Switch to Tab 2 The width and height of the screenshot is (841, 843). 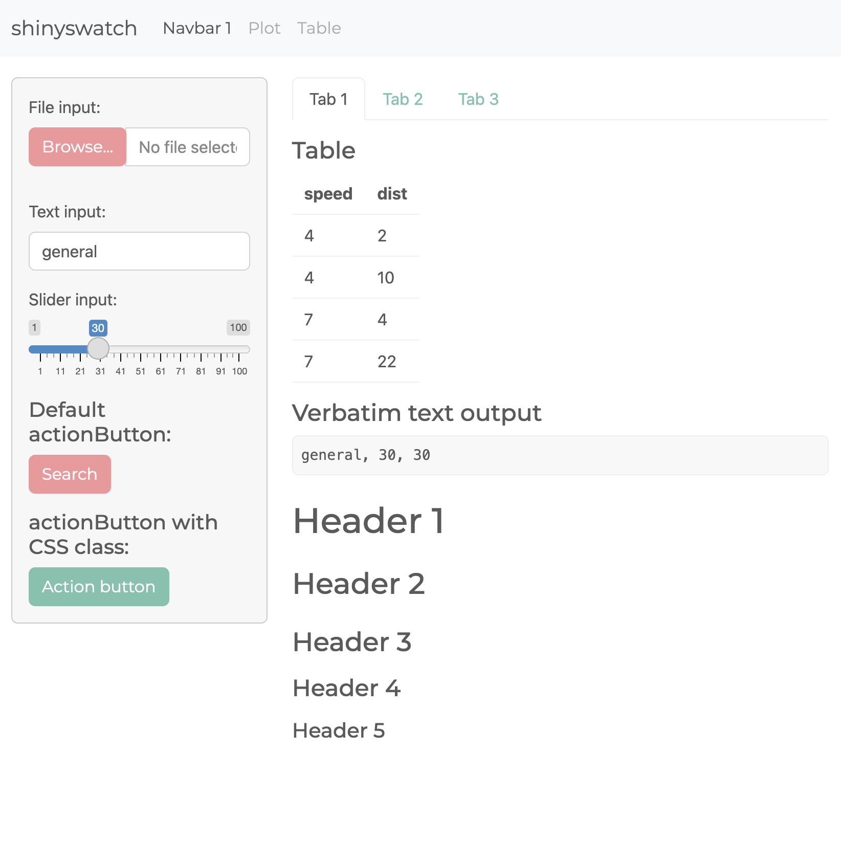click(x=403, y=99)
